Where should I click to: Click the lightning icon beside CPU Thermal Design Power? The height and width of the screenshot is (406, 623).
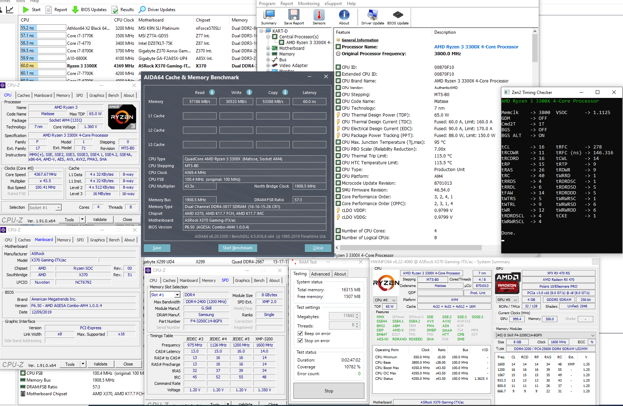coord(338,115)
